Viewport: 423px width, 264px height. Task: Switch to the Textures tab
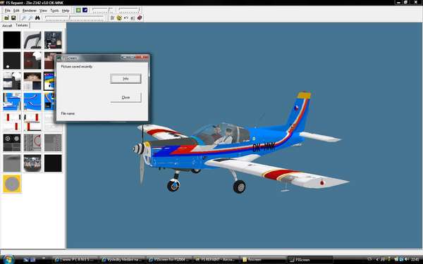click(22, 25)
